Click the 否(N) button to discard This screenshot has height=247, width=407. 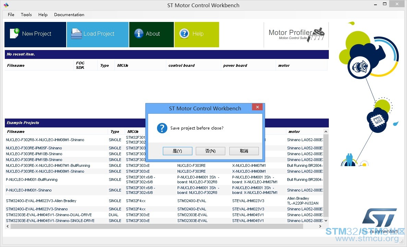[x=211, y=151]
